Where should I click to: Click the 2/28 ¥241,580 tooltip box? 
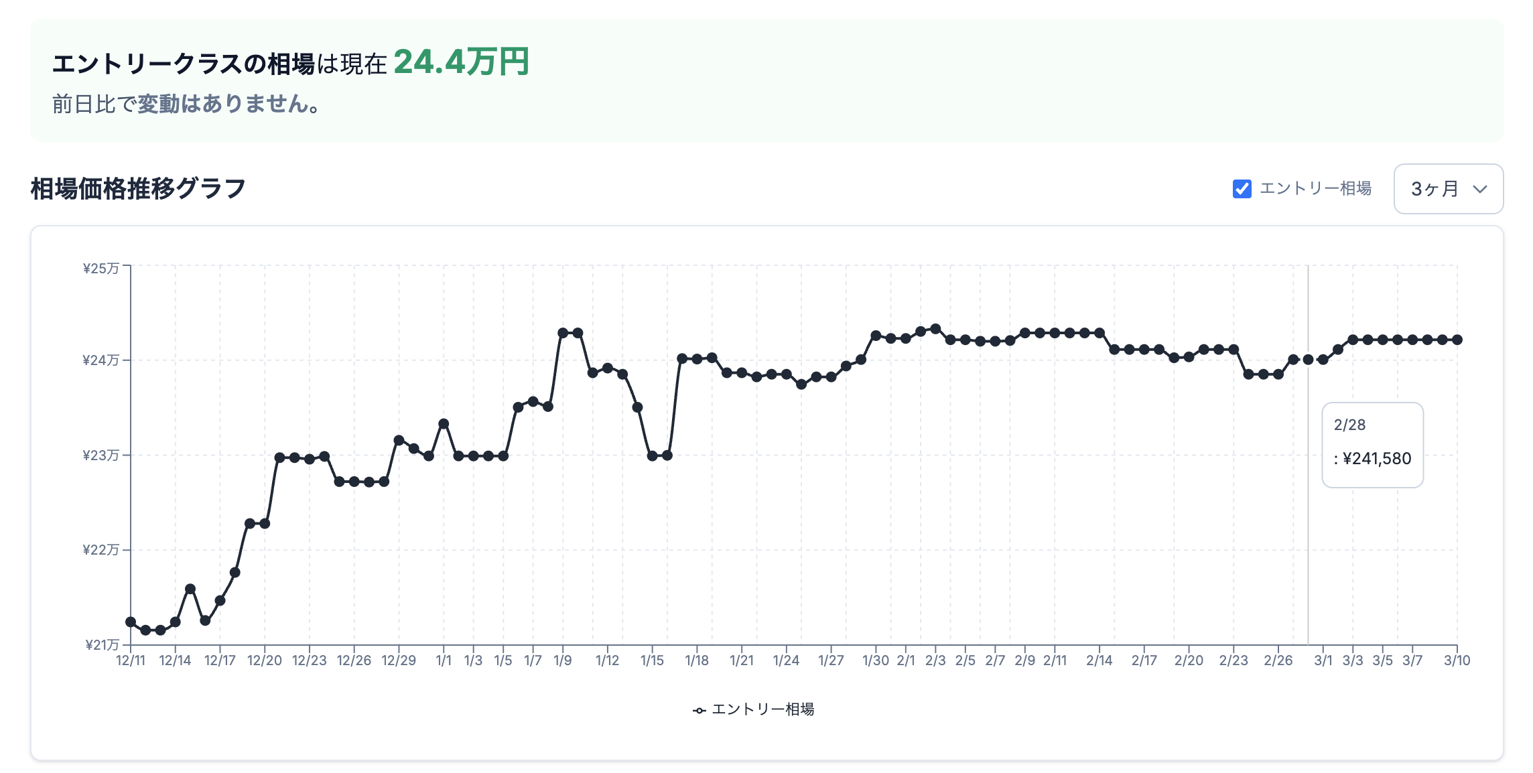[x=1372, y=445]
